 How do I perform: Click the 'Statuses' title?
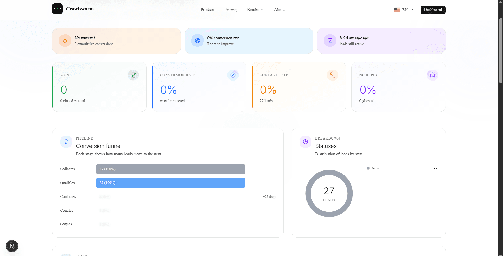pyautogui.click(x=326, y=146)
